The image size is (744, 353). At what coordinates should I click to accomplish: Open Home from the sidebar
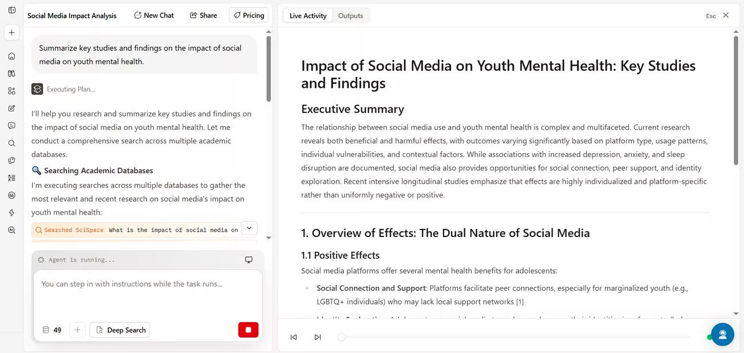pos(11,56)
